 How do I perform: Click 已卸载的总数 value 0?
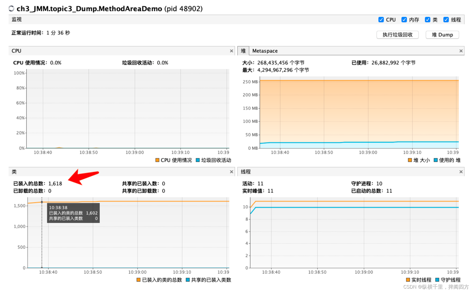point(50,191)
